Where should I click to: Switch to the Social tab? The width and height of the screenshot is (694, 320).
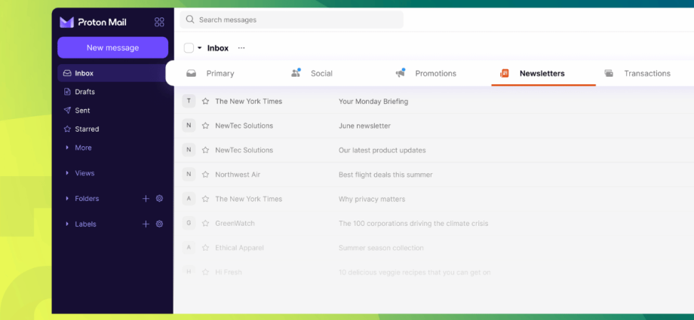coord(322,73)
